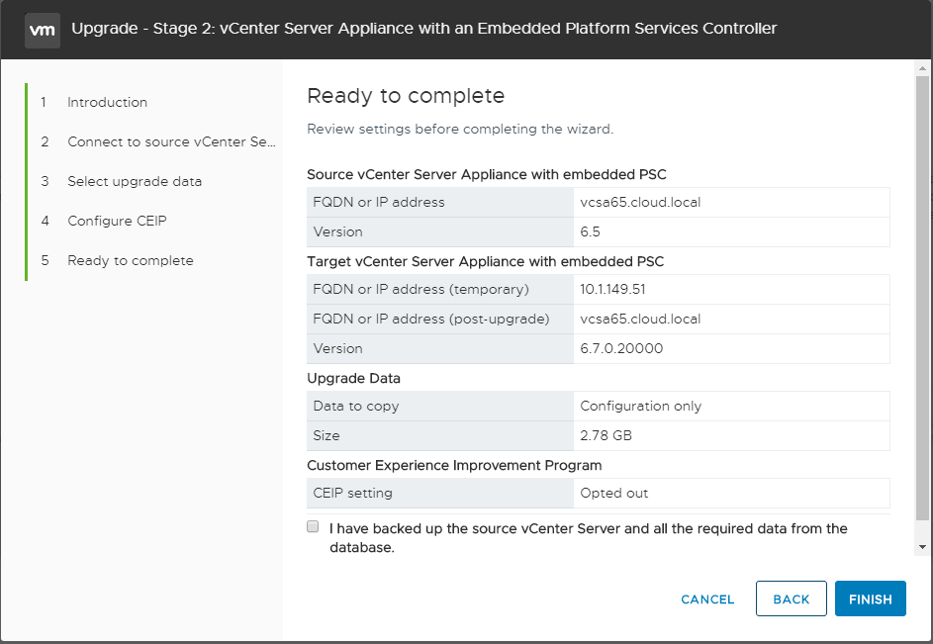Check the backed up source vCenter checkbox
The width and height of the screenshot is (933, 644).
[x=313, y=526]
